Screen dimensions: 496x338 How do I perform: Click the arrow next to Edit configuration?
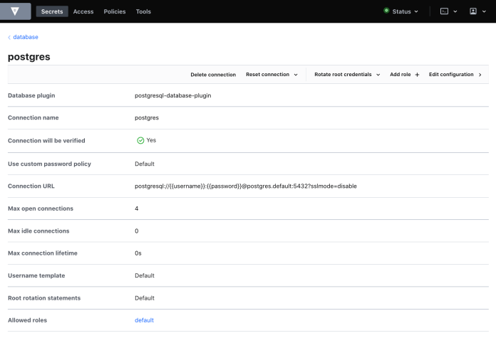tap(480, 75)
